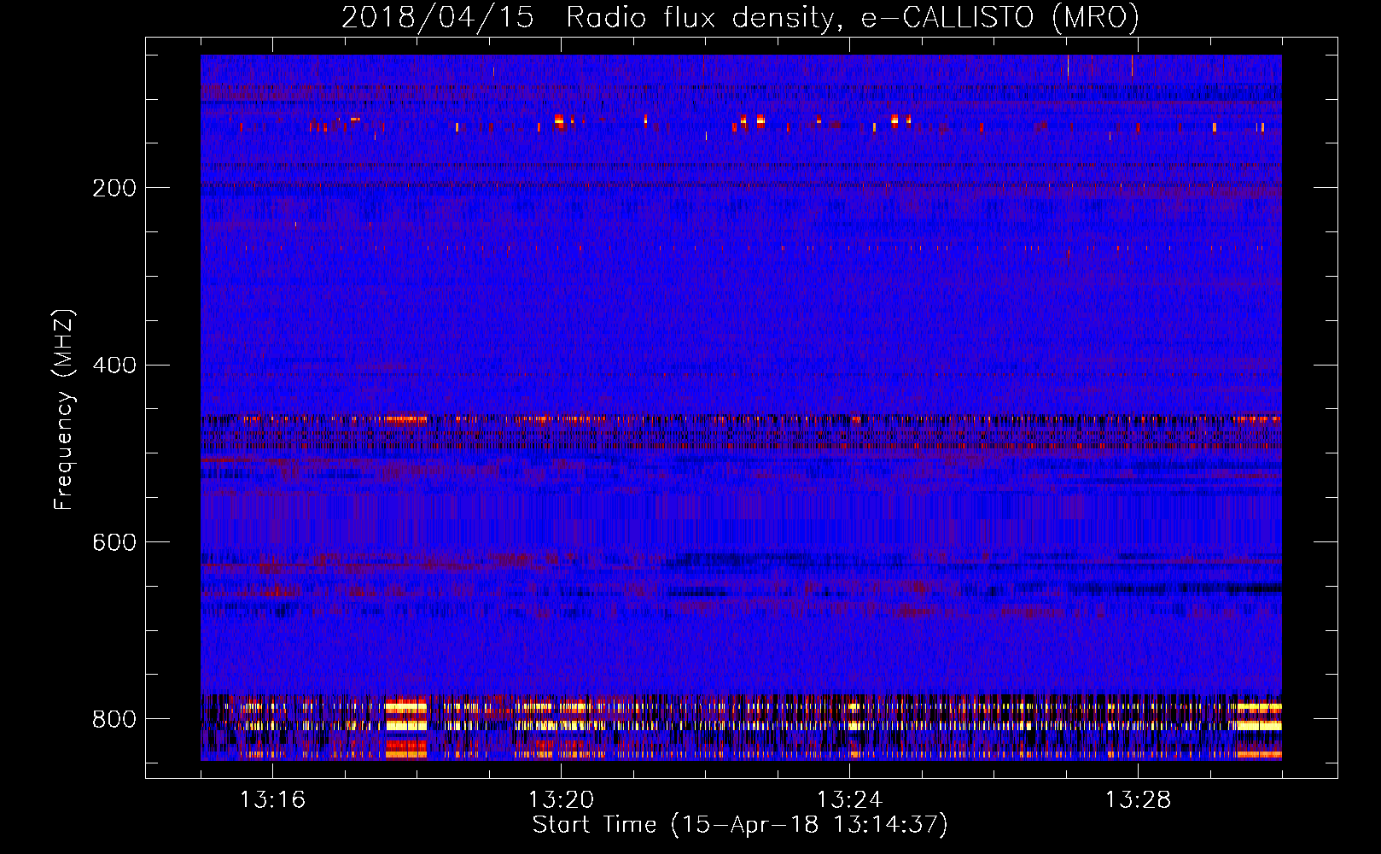
Task: Click the 200 frequency tick label
Action: (x=114, y=188)
